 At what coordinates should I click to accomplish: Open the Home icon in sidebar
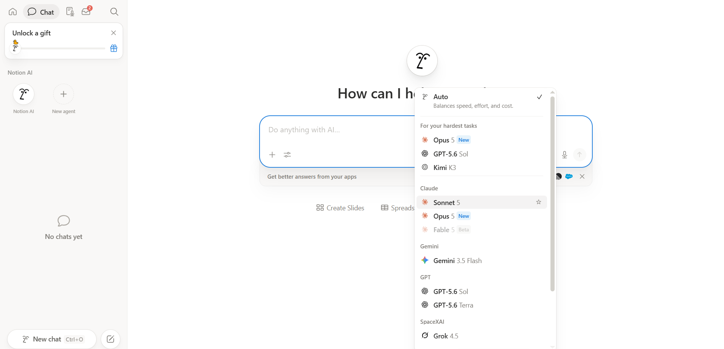13,12
